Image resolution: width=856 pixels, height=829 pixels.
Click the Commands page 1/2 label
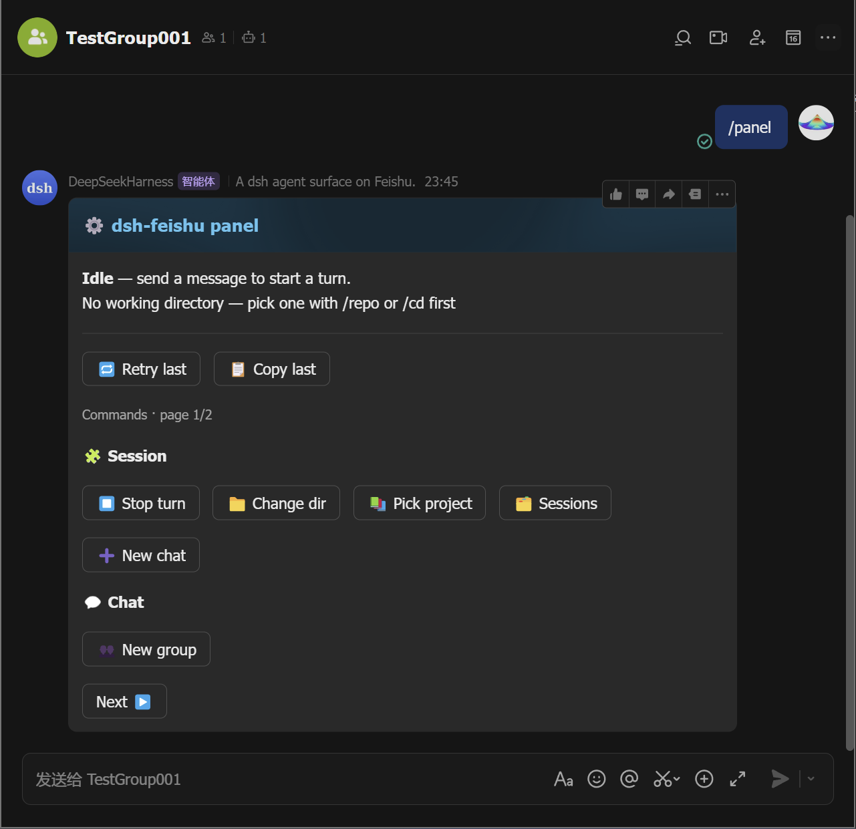(x=147, y=415)
